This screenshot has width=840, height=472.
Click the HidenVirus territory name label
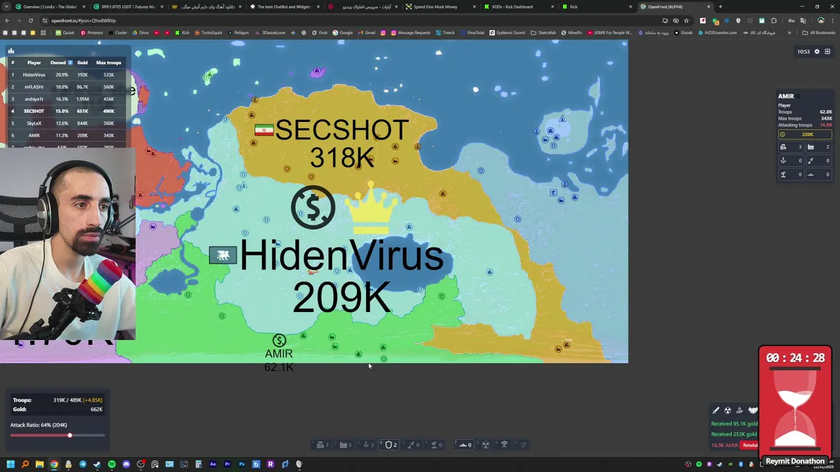[341, 256]
